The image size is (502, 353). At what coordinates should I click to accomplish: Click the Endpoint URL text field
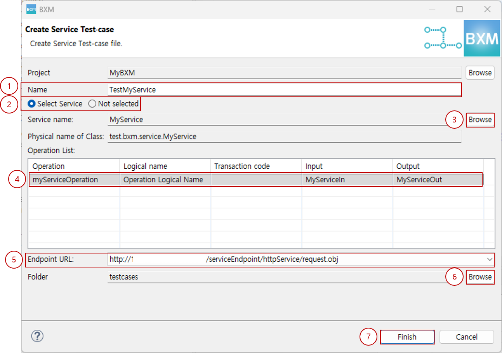(x=295, y=259)
